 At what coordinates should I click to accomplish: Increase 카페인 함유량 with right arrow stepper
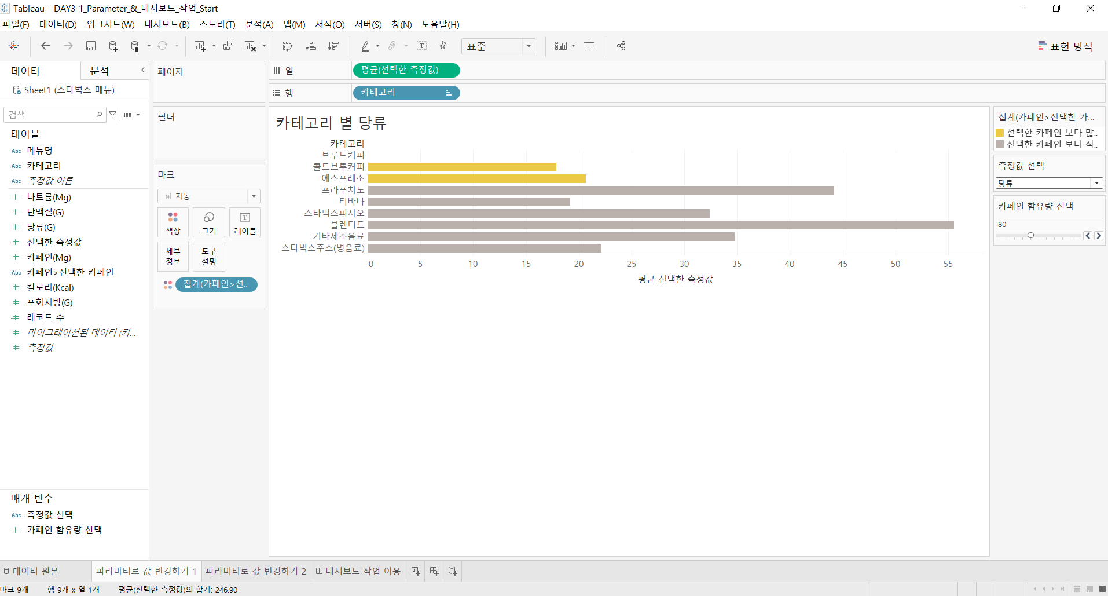click(x=1099, y=236)
